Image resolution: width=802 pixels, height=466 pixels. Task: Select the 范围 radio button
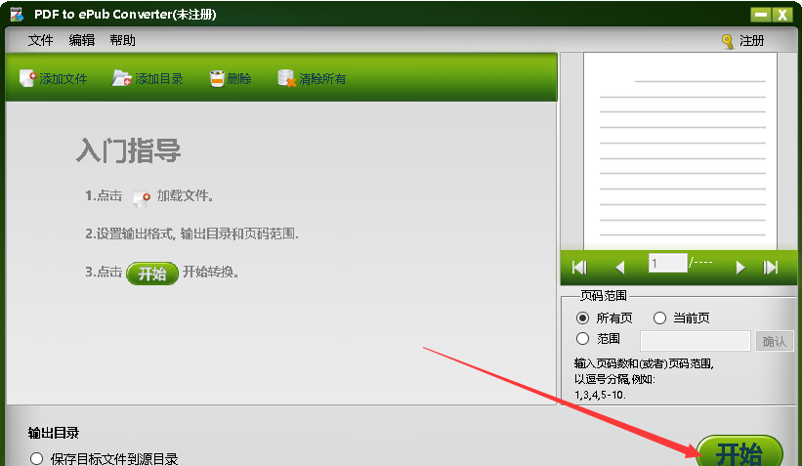click(x=582, y=339)
